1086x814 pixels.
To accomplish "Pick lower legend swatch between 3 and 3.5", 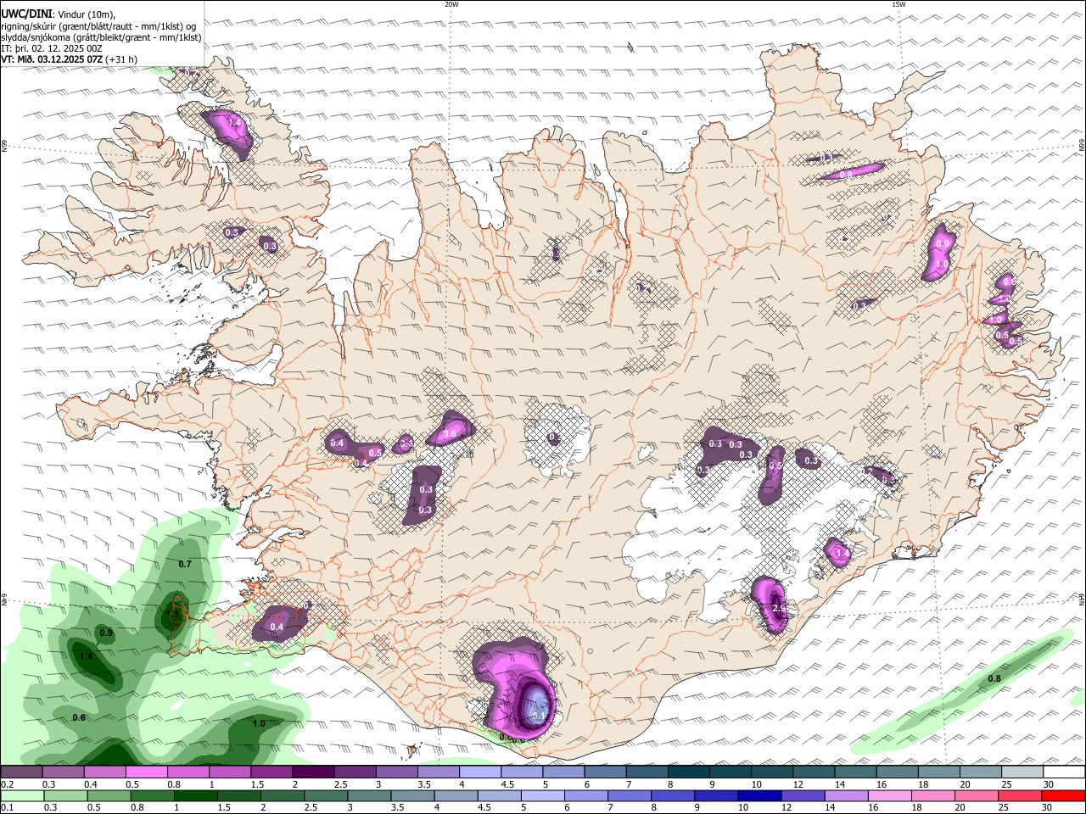I will point(370,795).
